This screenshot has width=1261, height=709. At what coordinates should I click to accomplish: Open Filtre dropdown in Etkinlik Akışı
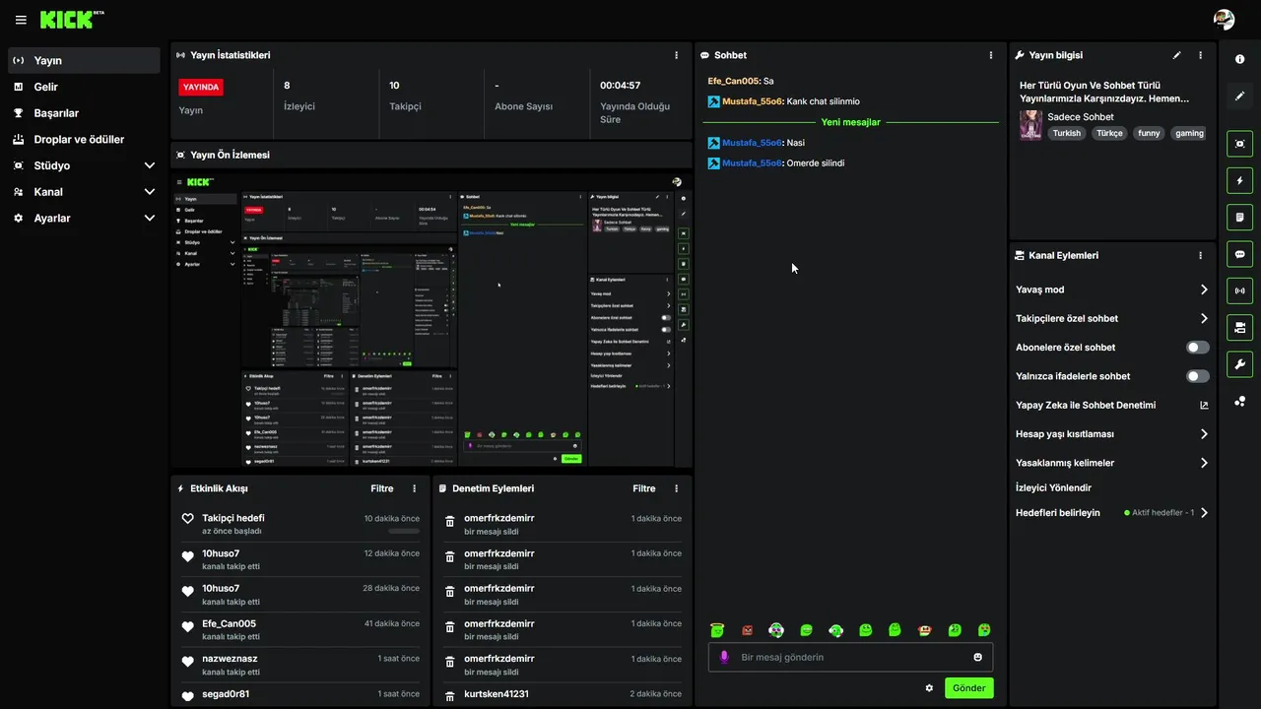click(x=382, y=488)
